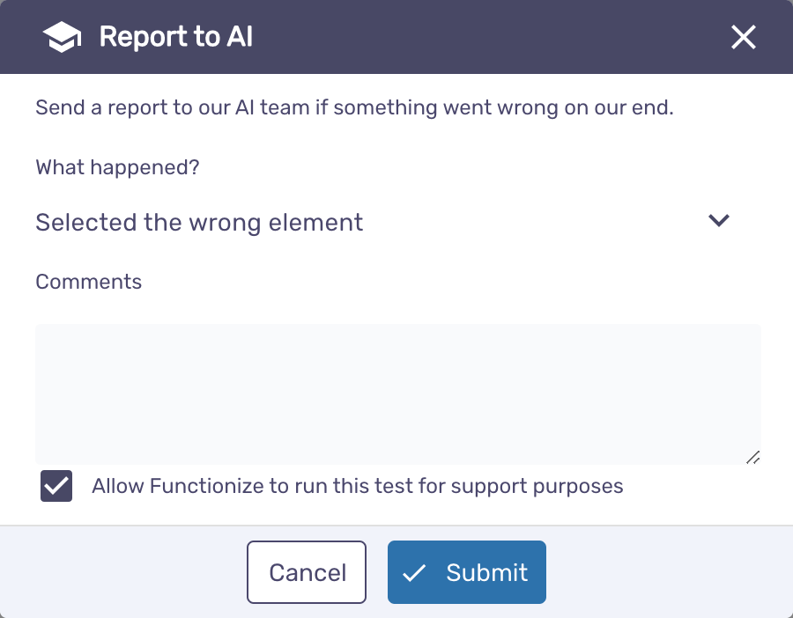
Task: Click the tick mark inside the checkbox
Action: 56,486
